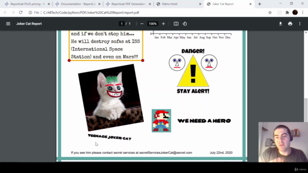Reload the current page
The width and height of the screenshot is (308, 173).
[21, 12]
